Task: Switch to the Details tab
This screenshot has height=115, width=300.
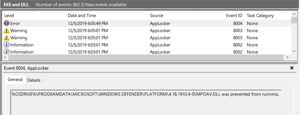Action: (x=34, y=80)
